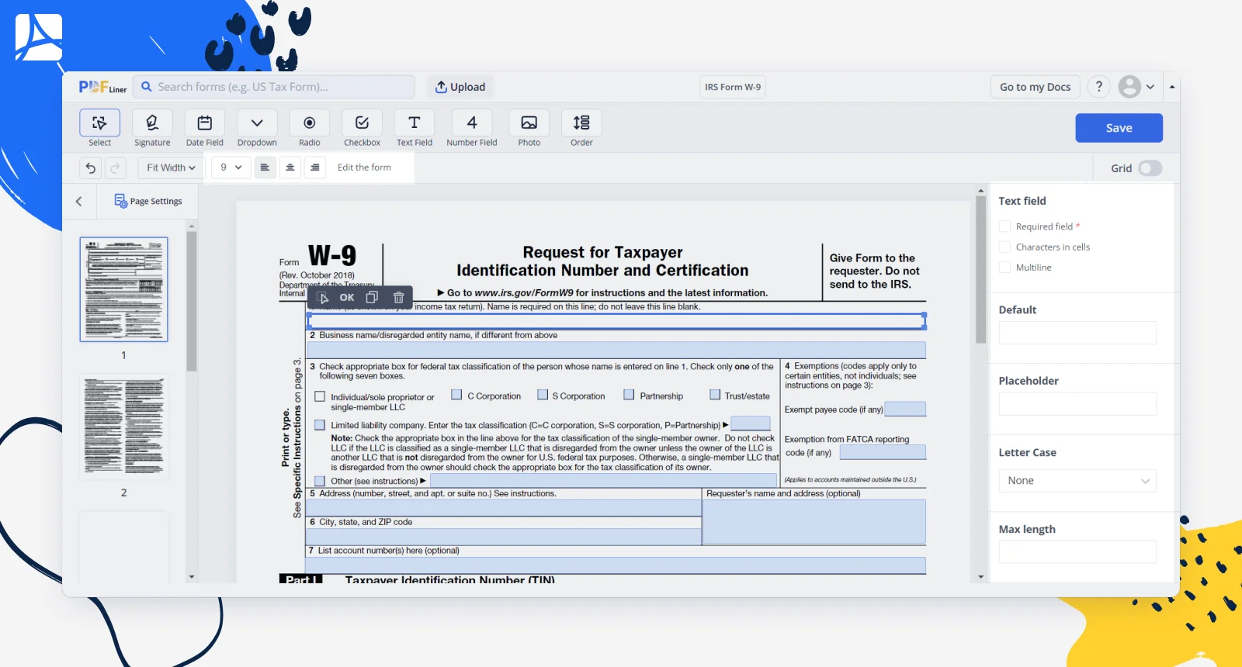This screenshot has width=1242, height=667.
Task: Click the Placeholder input
Action: [1077, 404]
